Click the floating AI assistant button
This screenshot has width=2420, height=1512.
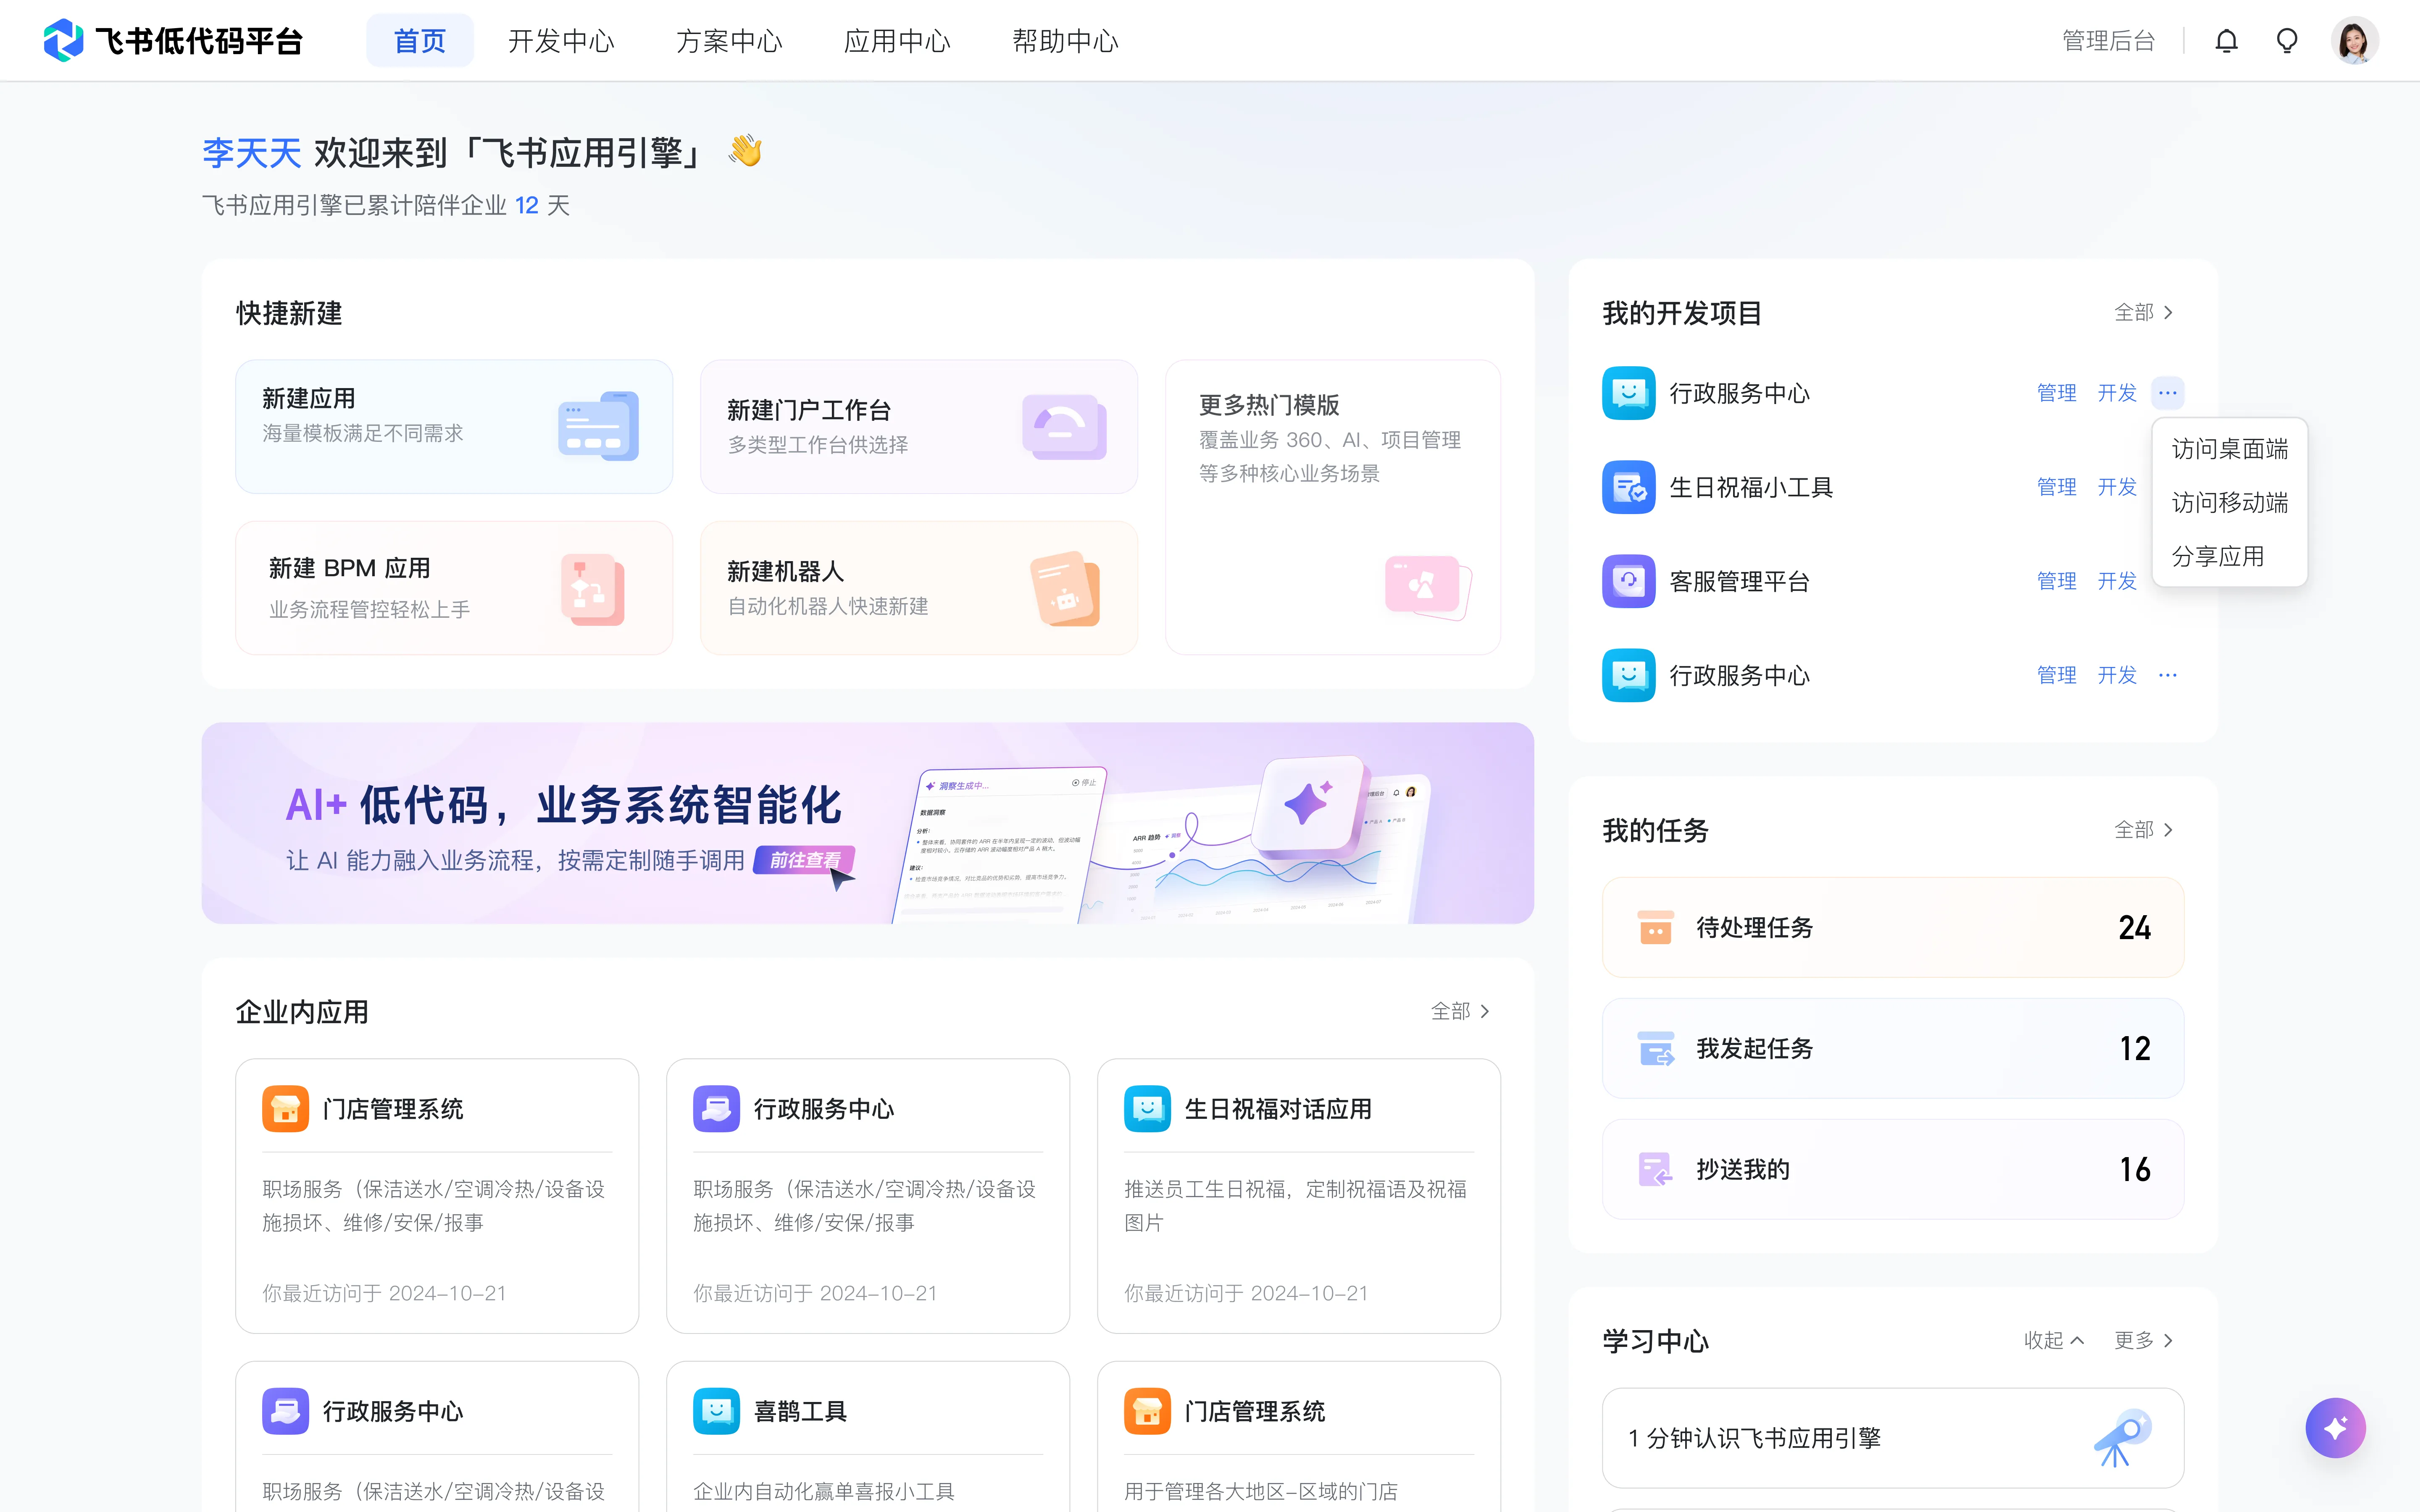pyautogui.click(x=2335, y=1427)
